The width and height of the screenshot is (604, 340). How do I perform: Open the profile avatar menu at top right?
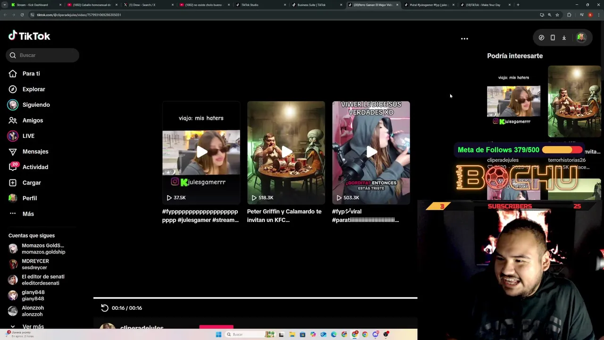(x=581, y=38)
